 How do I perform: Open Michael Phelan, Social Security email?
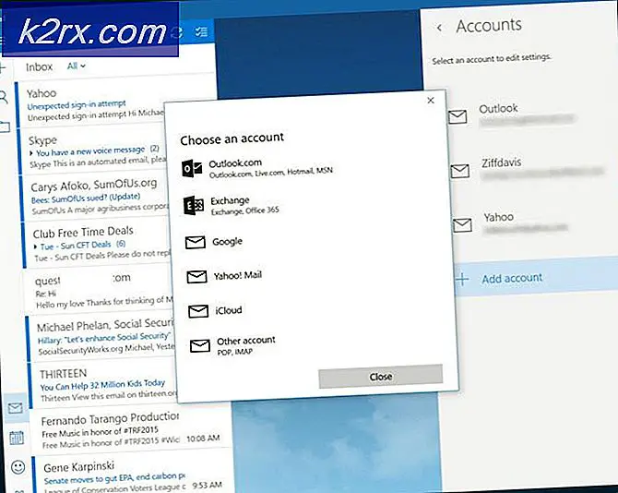coord(101,338)
